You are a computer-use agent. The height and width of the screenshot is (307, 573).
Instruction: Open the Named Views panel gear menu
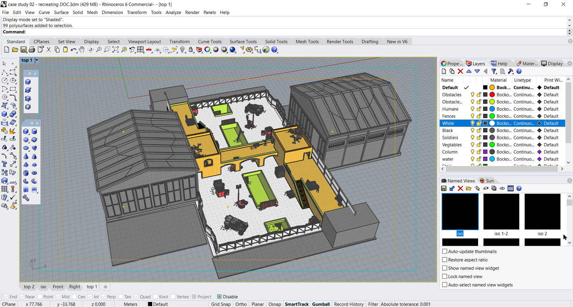pos(569,181)
